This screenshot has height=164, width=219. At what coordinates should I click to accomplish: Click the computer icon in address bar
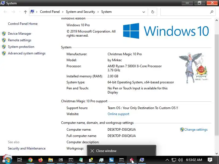coord(32,12)
